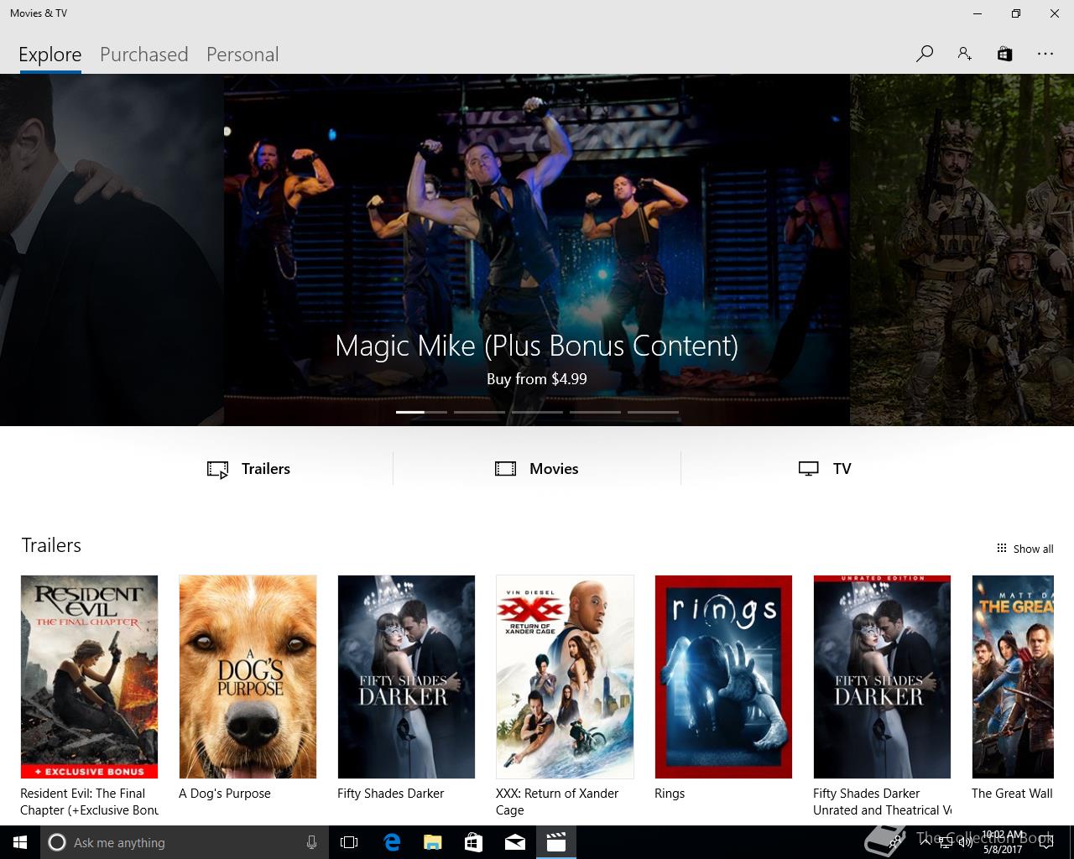Viewport: 1074px width, 859px height.
Task: Click 'Buy from $4.99' text on banner
Action: click(537, 379)
